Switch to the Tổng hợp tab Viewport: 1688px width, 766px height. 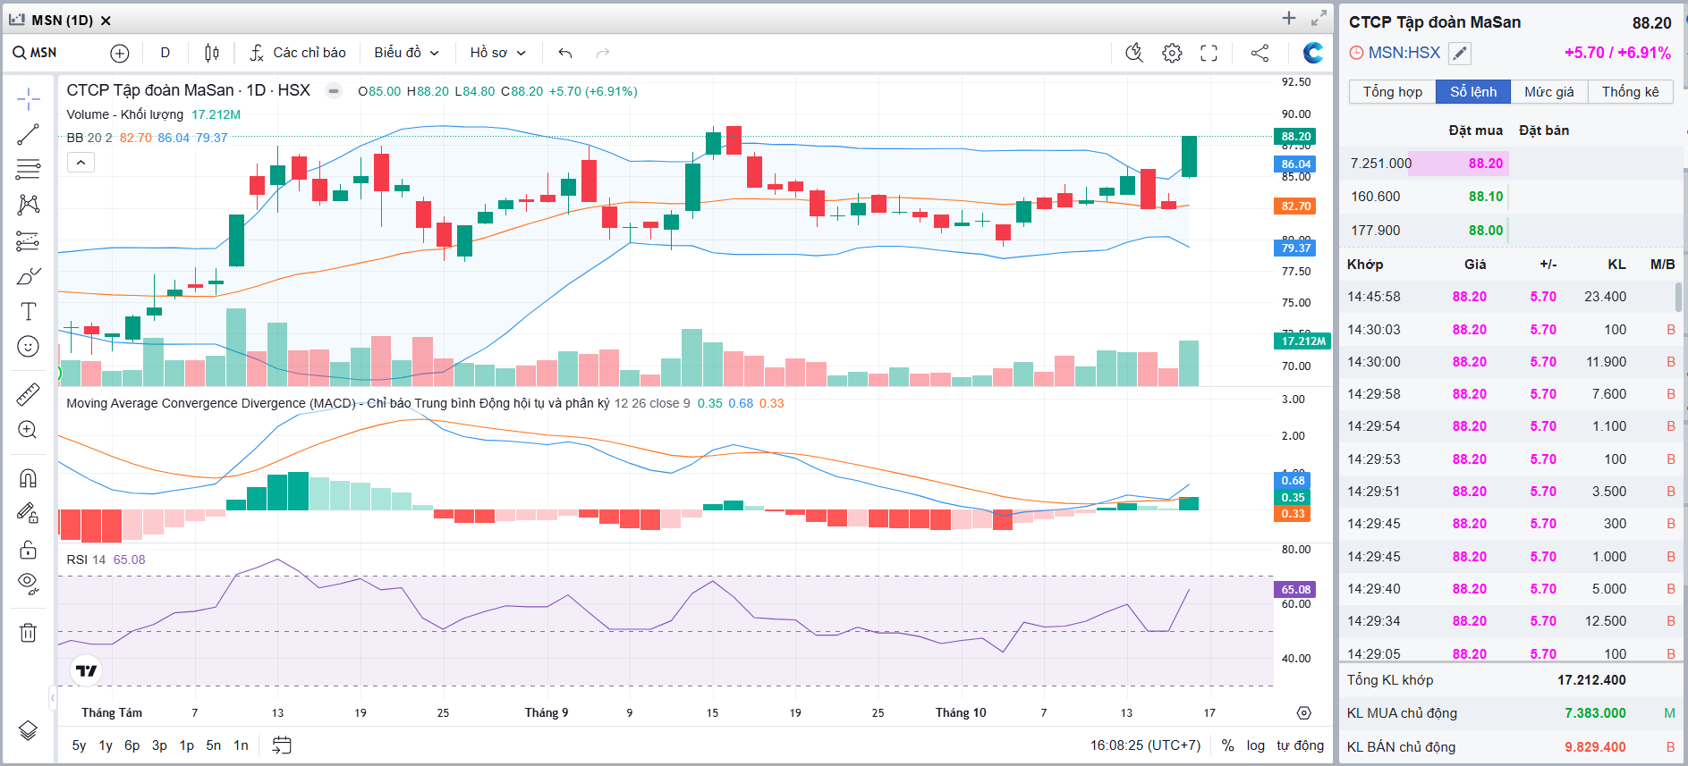1392,92
